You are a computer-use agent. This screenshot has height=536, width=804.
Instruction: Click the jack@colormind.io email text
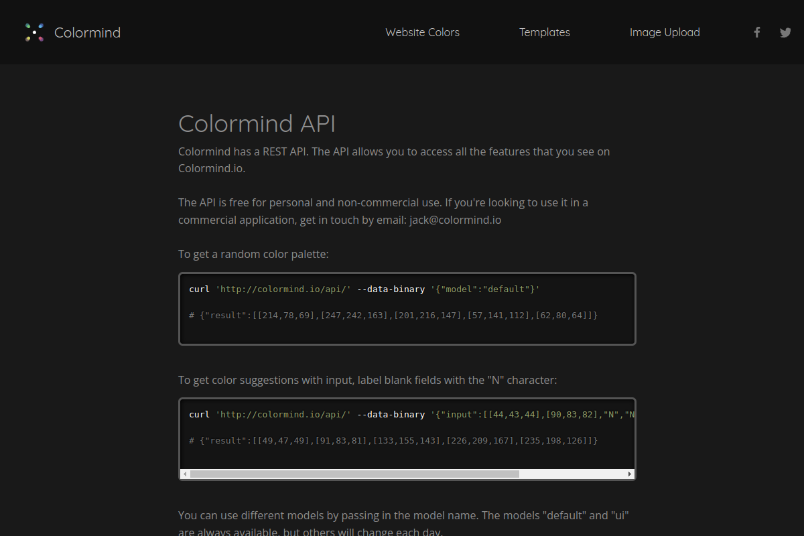[x=456, y=220]
